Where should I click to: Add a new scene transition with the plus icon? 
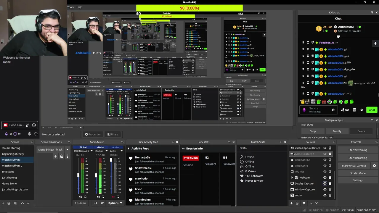(x=55, y=156)
